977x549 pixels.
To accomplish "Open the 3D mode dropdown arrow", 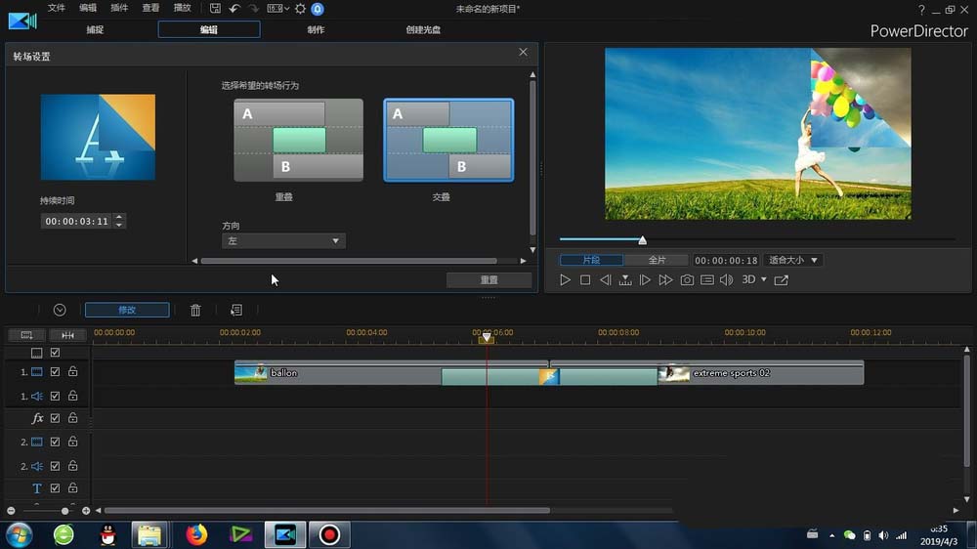I will pos(764,280).
